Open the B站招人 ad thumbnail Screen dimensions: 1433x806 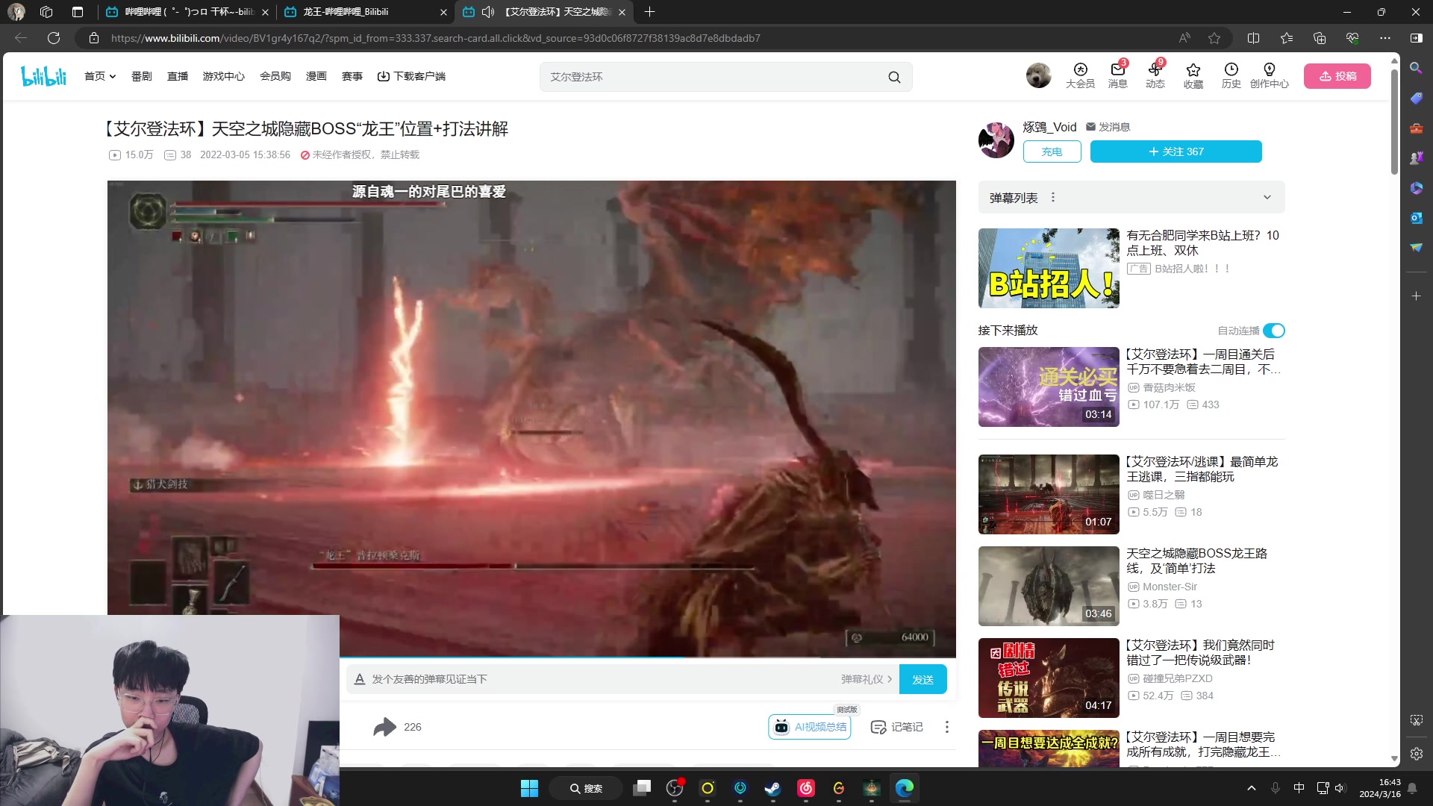click(x=1049, y=268)
